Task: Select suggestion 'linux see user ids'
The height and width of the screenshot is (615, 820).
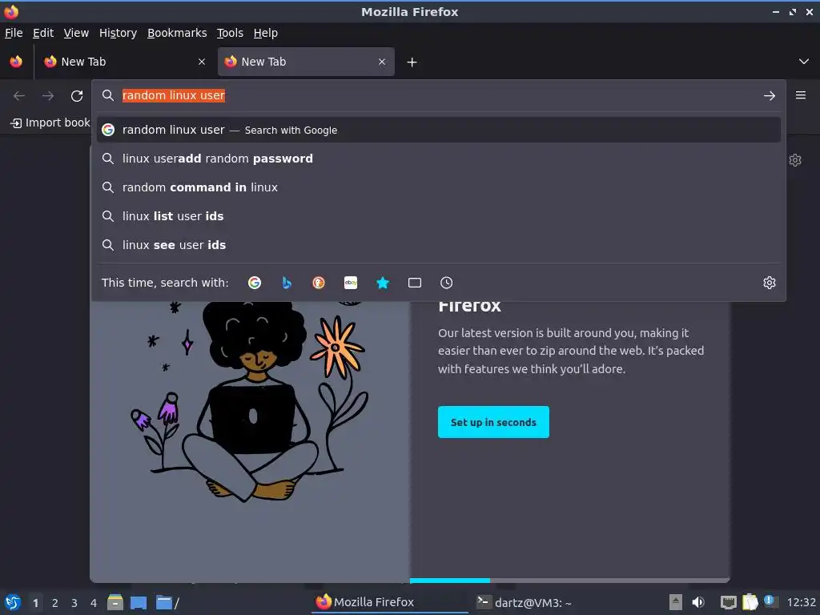Action: pyautogui.click(x=438, y=245)
